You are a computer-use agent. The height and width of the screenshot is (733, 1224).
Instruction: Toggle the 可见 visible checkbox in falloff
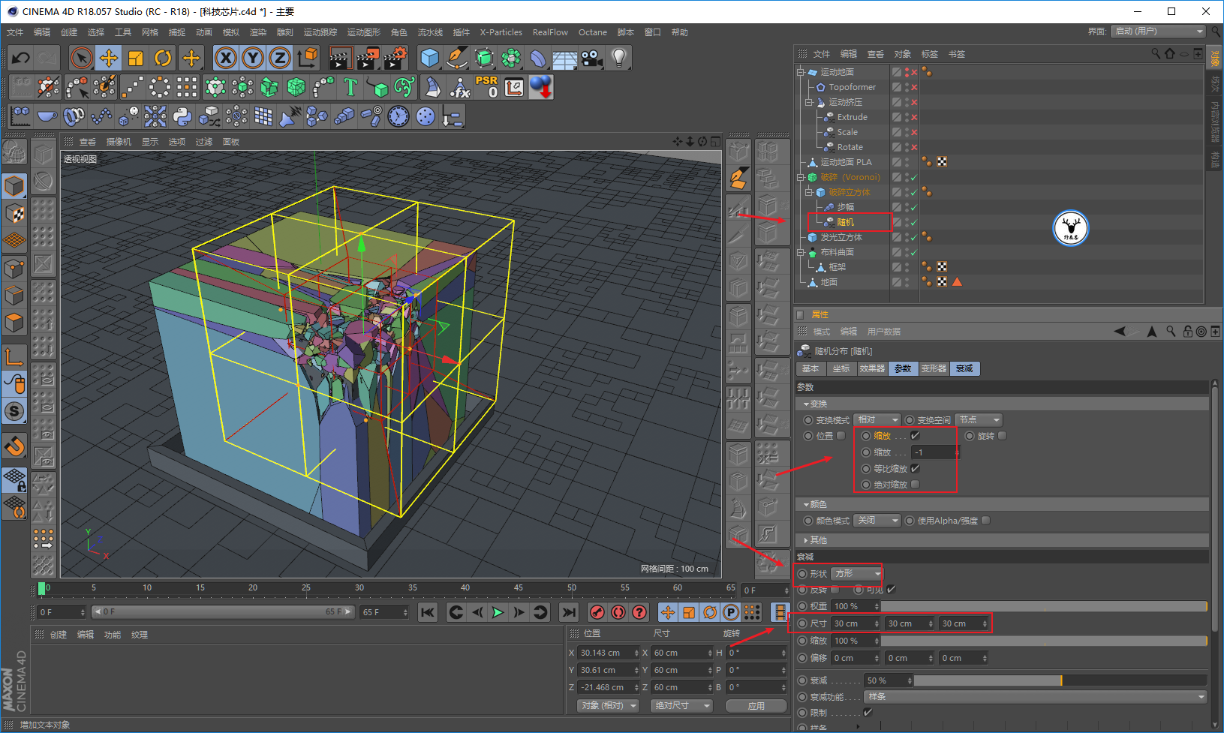(x=891, y=590)
